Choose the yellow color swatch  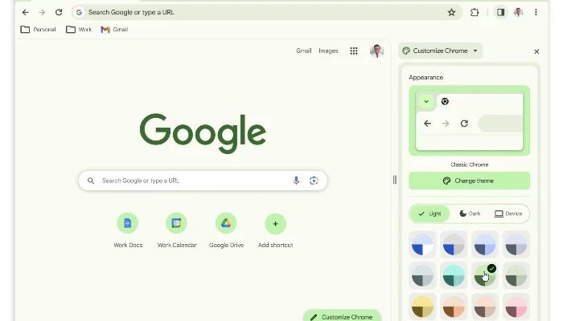point(422,307)
